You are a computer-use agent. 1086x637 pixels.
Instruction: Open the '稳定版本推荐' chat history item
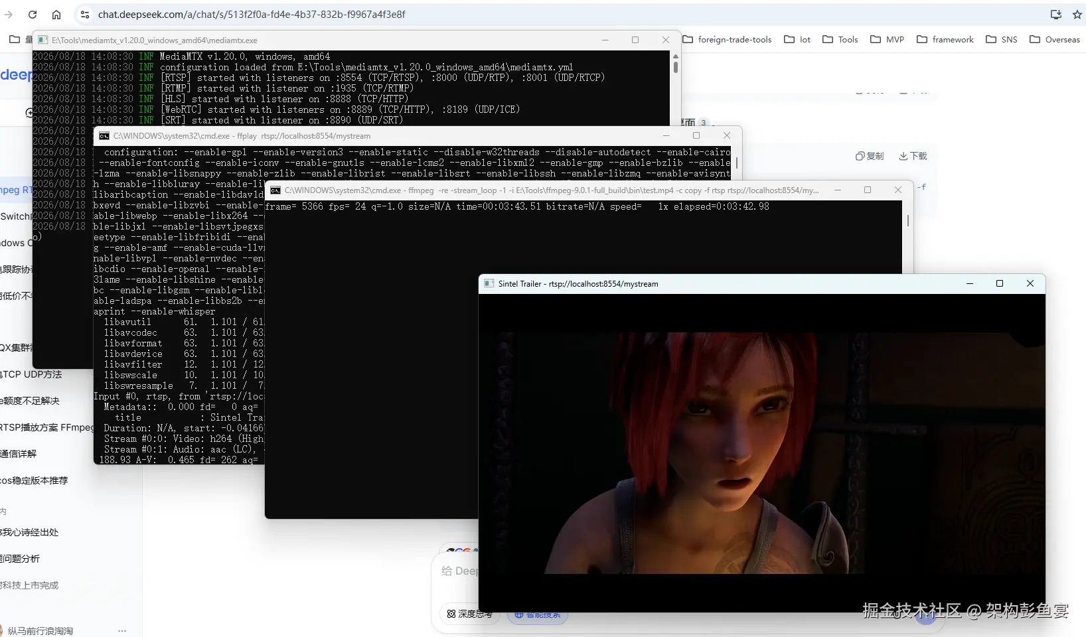(34, 480)
